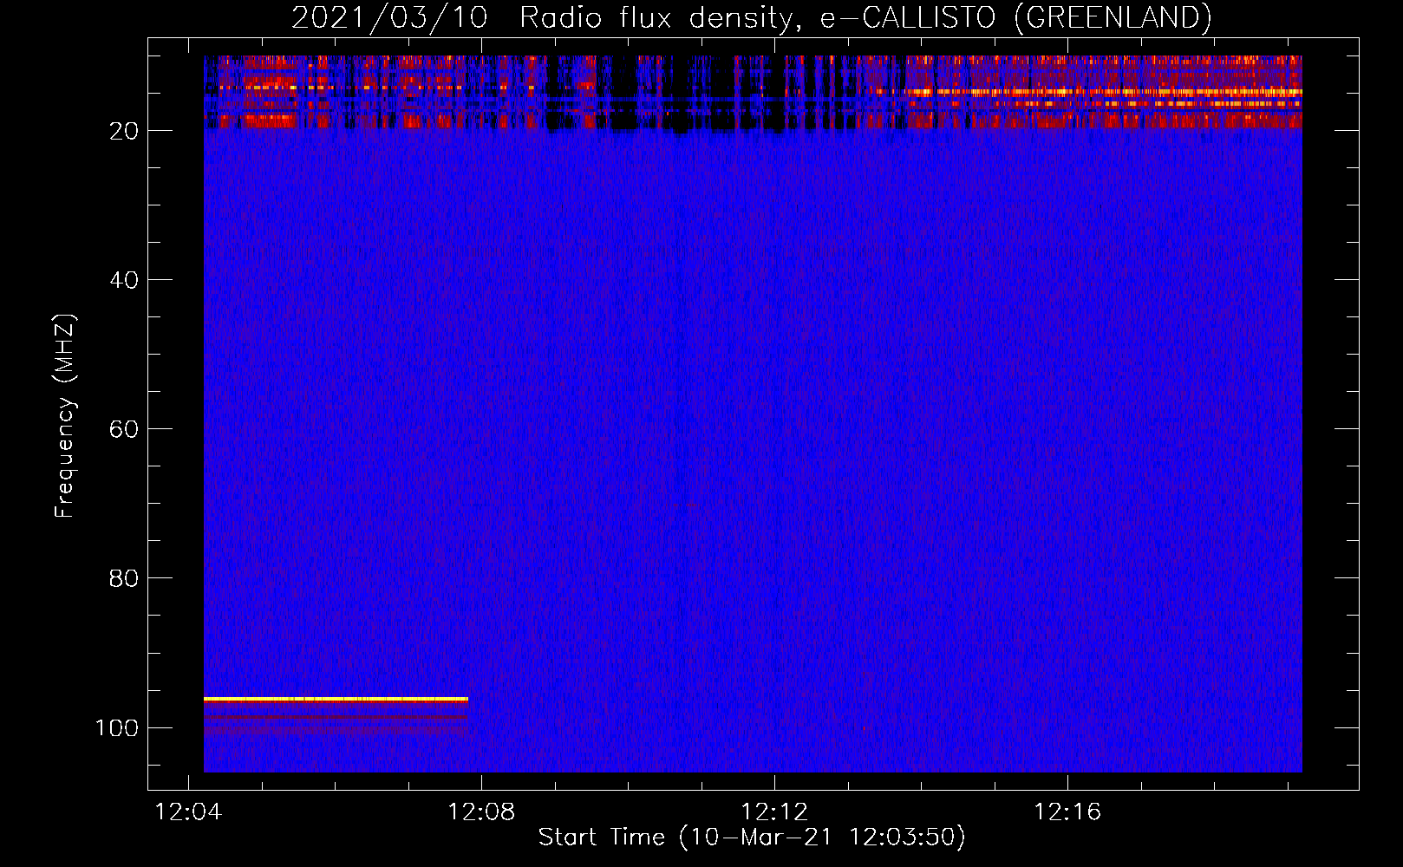Image resolution: width=1403 pixels, height=867 pixels.
Task: Click the 'Start Time (10-Mar-21 12:03:50)' axis label
Action: (x=752, y=837)
